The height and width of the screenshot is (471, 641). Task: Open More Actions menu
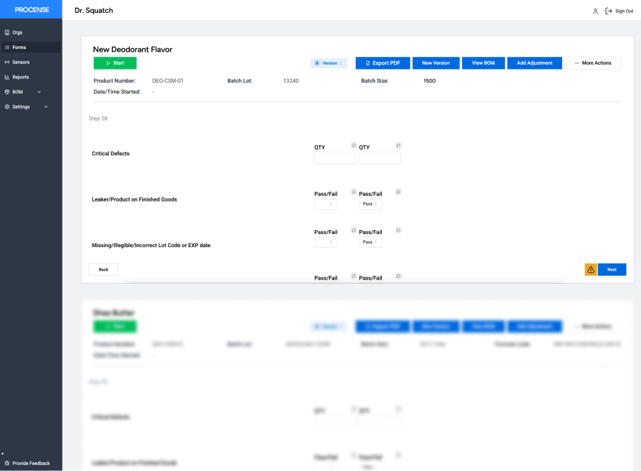(x=593, y=63)
